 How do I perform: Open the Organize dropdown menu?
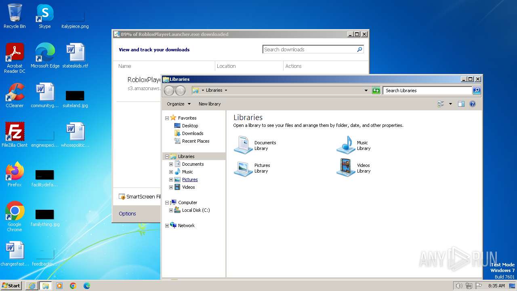point(179,104)
